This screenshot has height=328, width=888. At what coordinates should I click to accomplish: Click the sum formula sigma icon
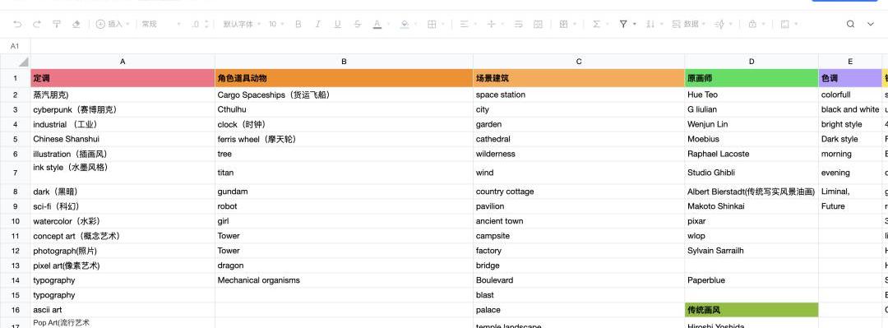click(x=596, y=24)
